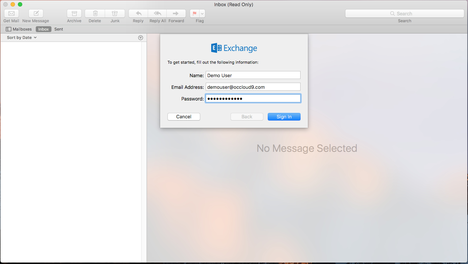Click the Reply arrow icon

point(138,13)
